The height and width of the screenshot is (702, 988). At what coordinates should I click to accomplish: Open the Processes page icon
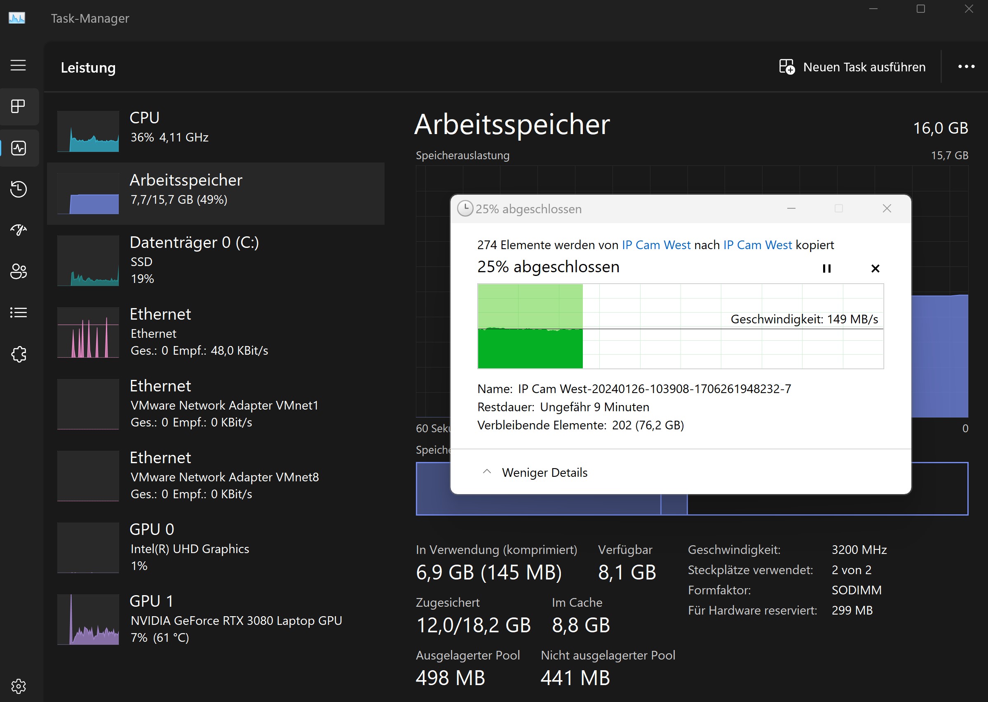pos(18,106)
